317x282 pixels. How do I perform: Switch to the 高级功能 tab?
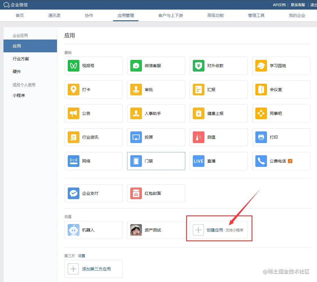(x=216, y=15)
